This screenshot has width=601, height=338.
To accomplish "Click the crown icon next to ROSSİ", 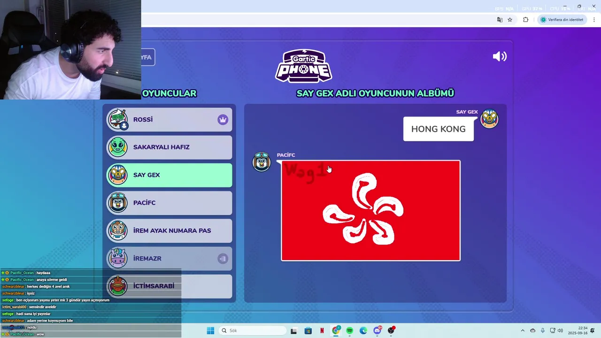I will pyautogui.click(x=223, y=120).
